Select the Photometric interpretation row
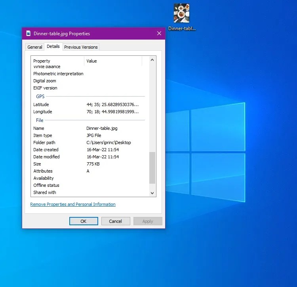This screenshot has height=287, width=297. tap(89, 74)
